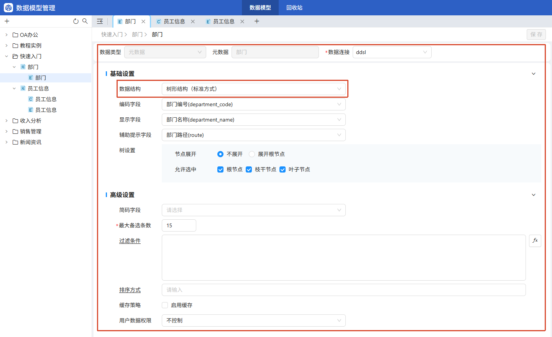
Task: Switch to the 回收站 top tab
Action: pyautogui.click(x=294, y=8)
